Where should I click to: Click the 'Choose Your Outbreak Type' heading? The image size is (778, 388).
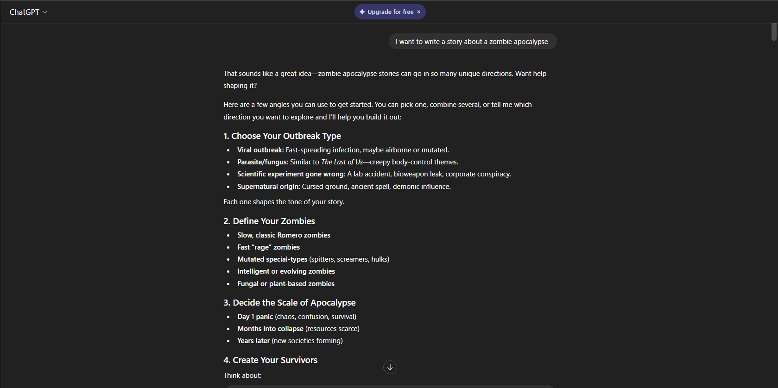coord(282,136)
